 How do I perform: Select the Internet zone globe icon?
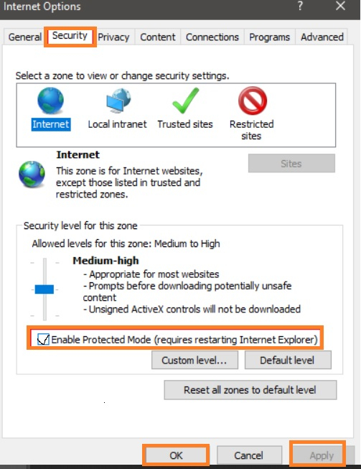[x=50, y=101]
